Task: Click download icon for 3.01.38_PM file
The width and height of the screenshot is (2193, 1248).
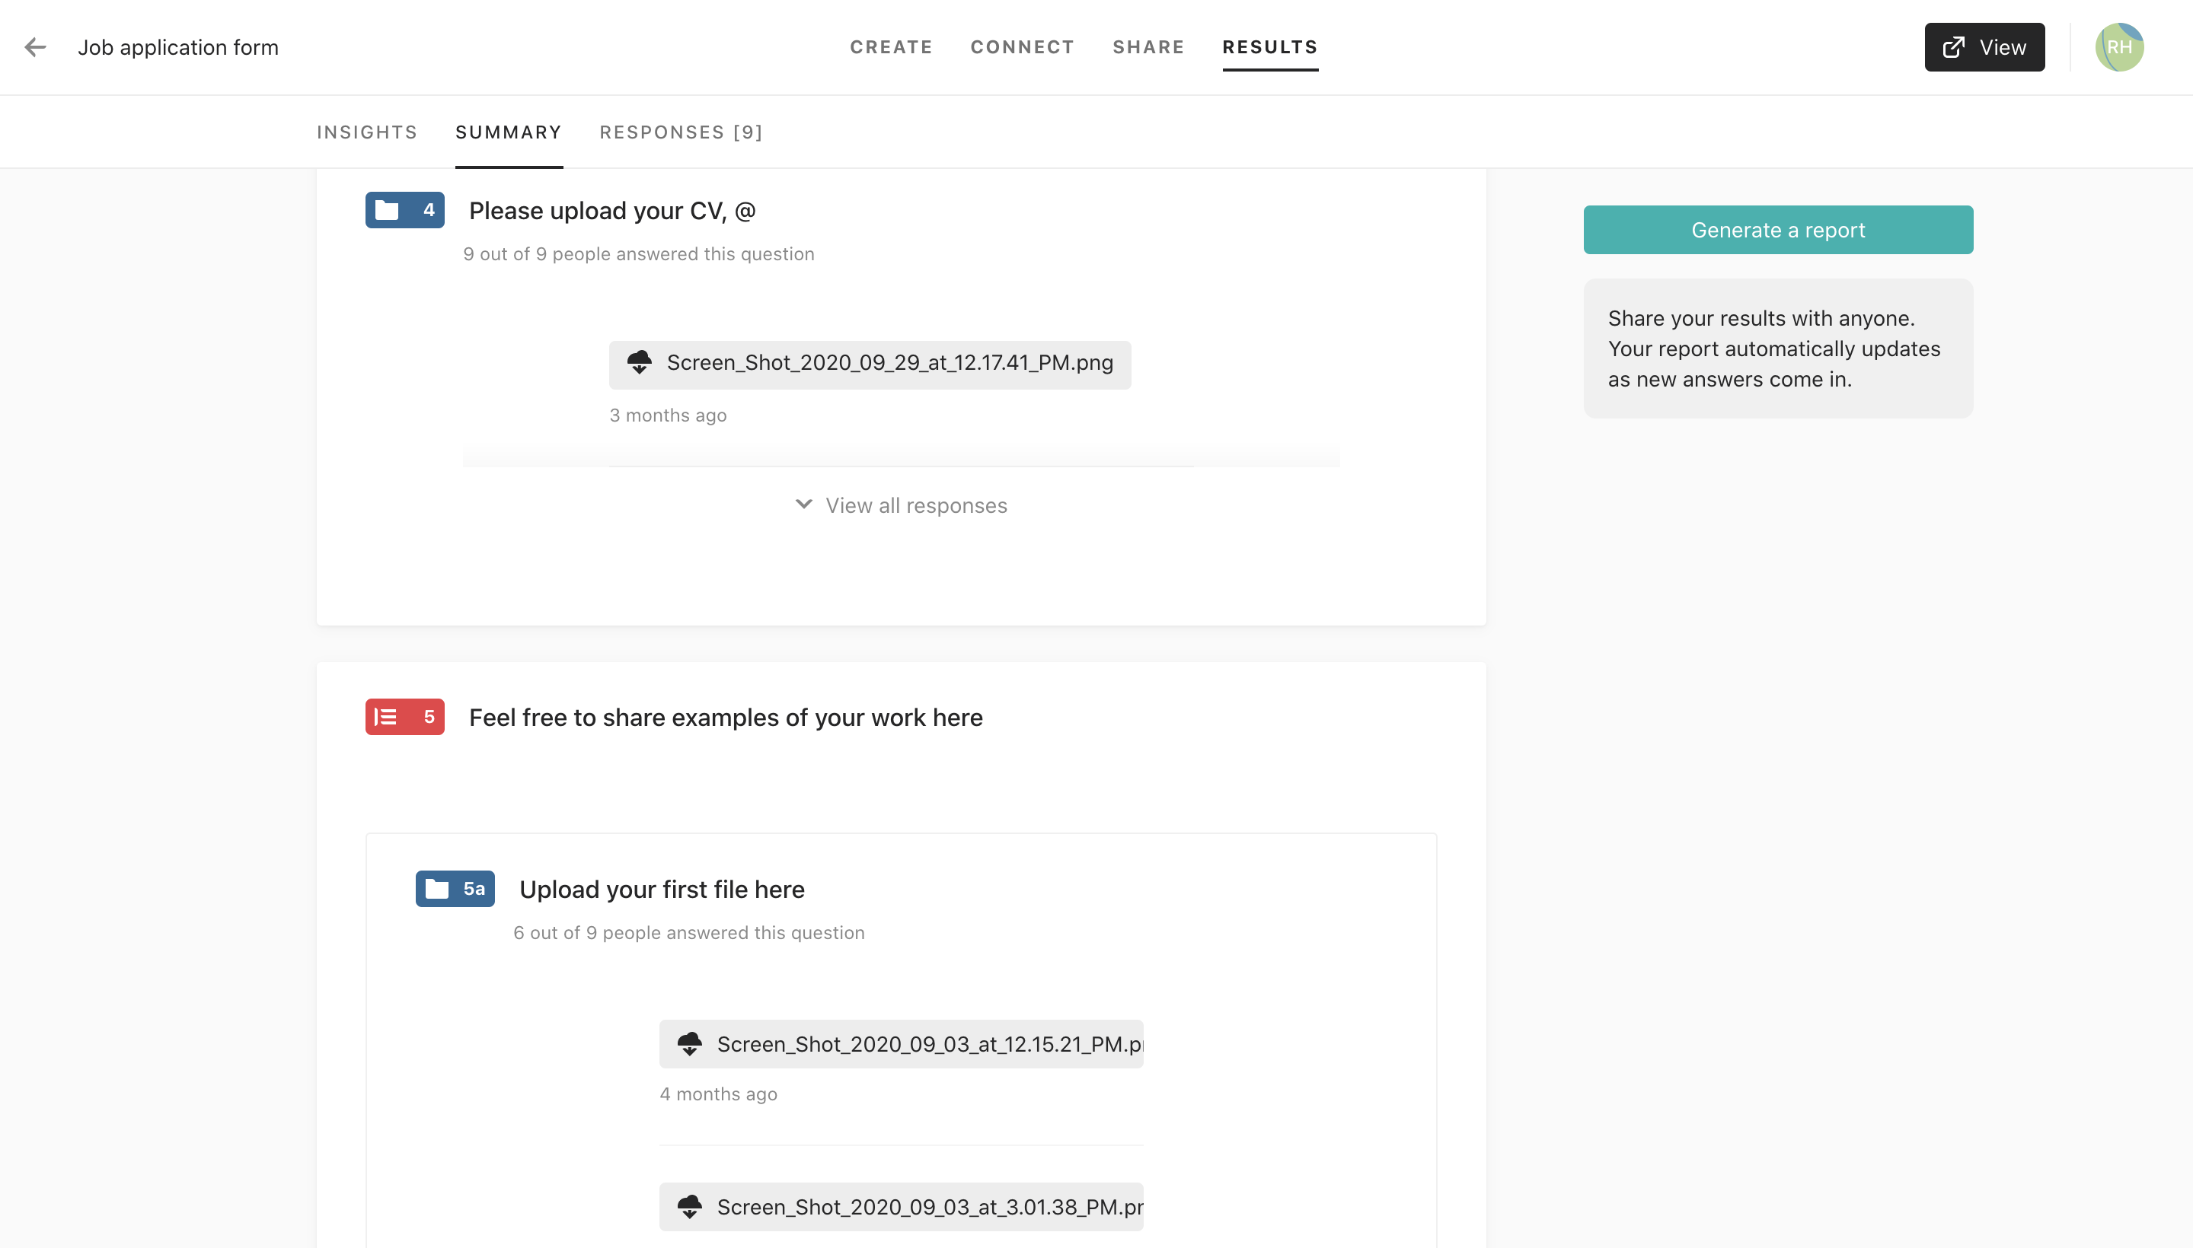Action: tap(690, 1207)
